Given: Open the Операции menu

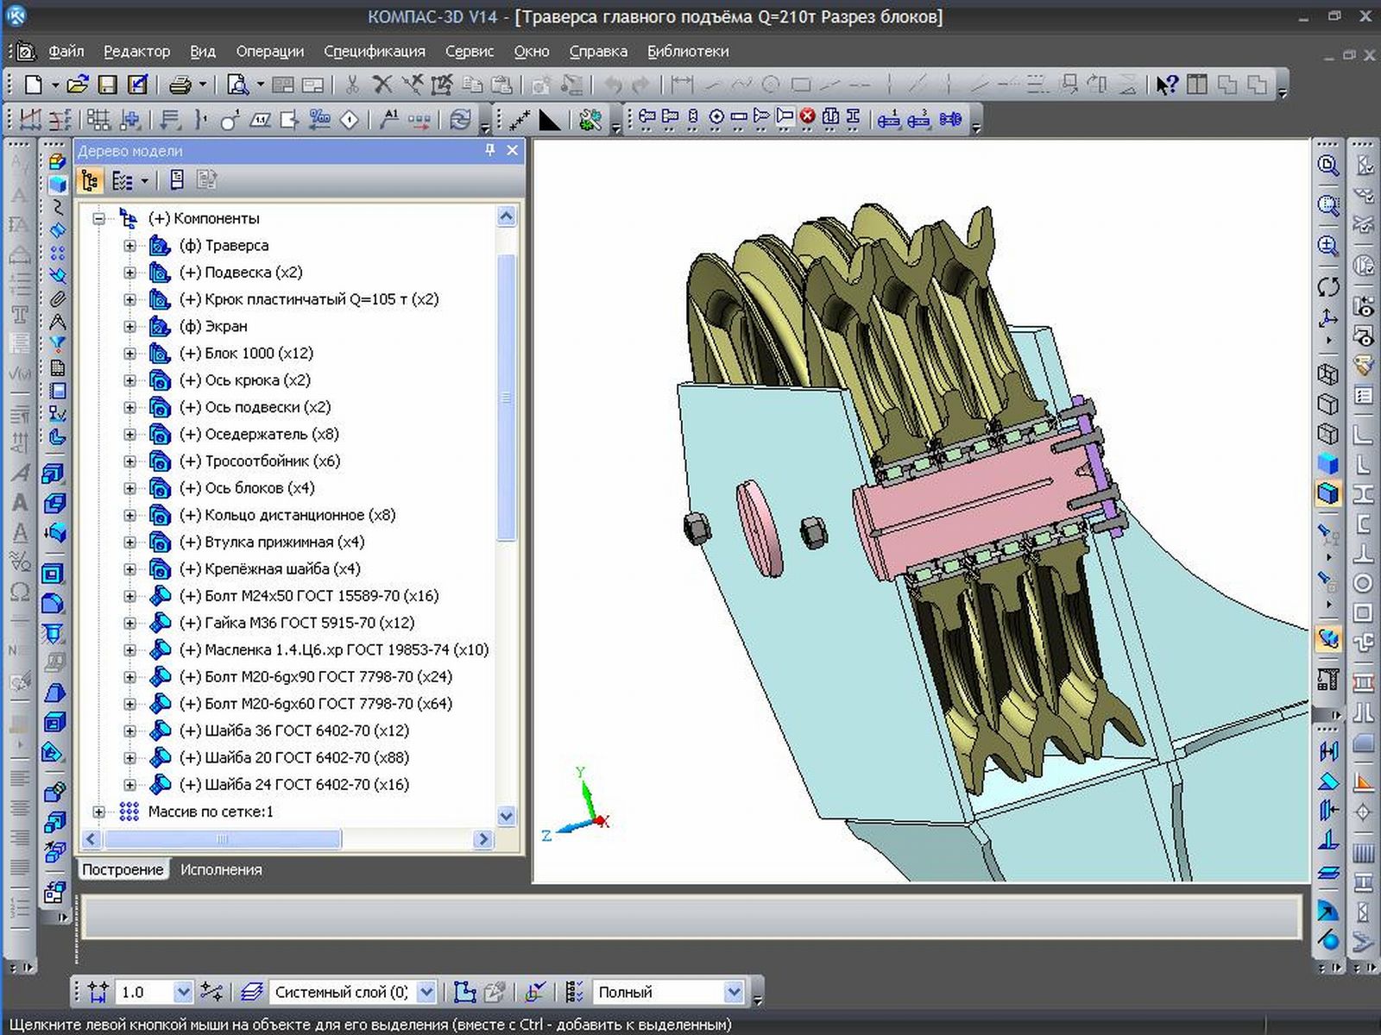Looking at the screenshot, I should pyautogui.click(x=269, y=52).
